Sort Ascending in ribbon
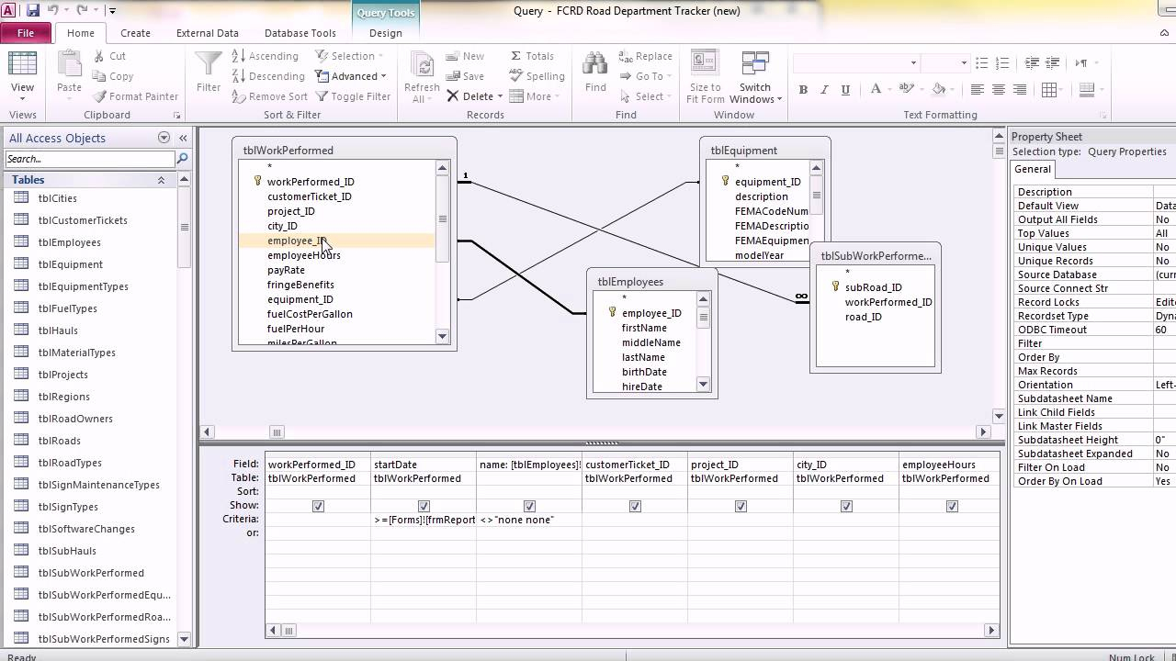Screen dimensions: 1176x661 click(265, 56)
